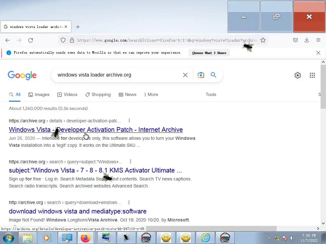
Task: Bookmark this page with the star icon
Action: point(263,40)
